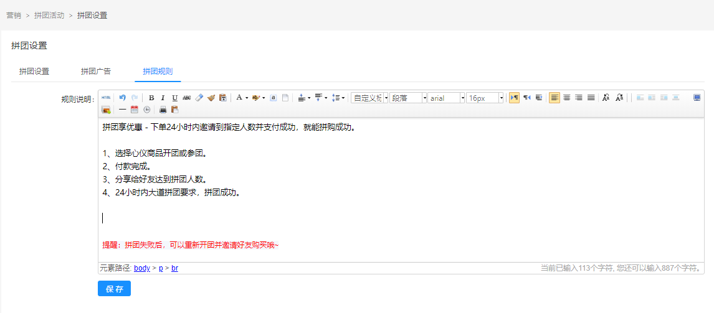Click the printer icon
The width and height of the screenshot is (714, 313).
pyautogui.click(x=163, y=110)
